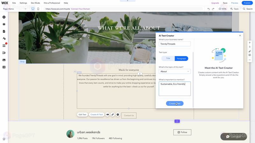Viewport: 255px width, 143px height.
Task: Click the Create Text button
Action: click(175, 104)
